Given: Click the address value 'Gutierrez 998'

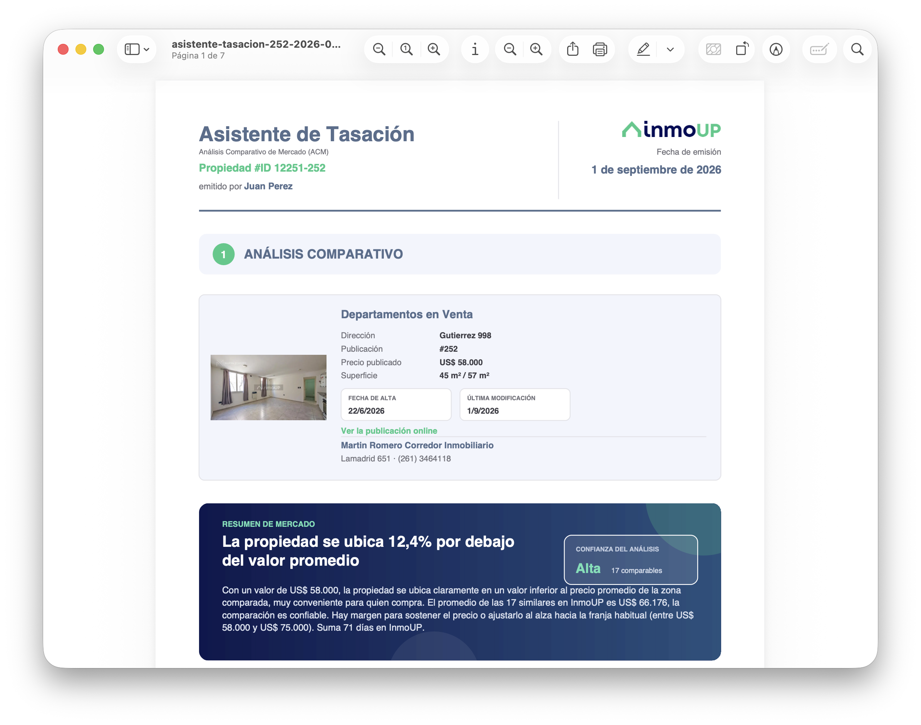Looking at the screenshot, I should [465, 335].
